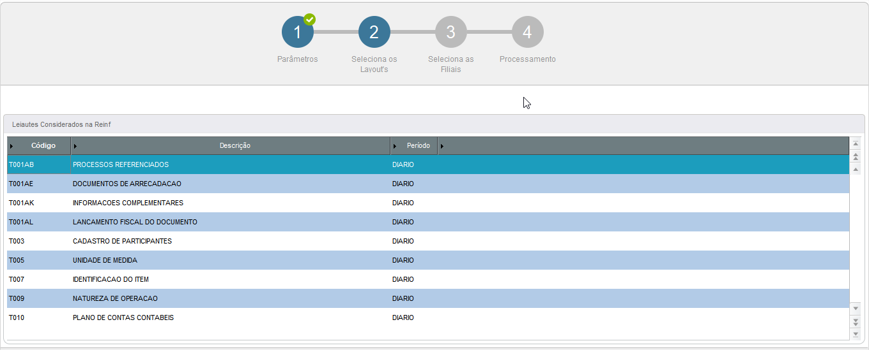The height and width of the screenshot is (350, 869).
Task: Select IDENTIFICACAO DO ITEM row
Action: tap(428, 279)
